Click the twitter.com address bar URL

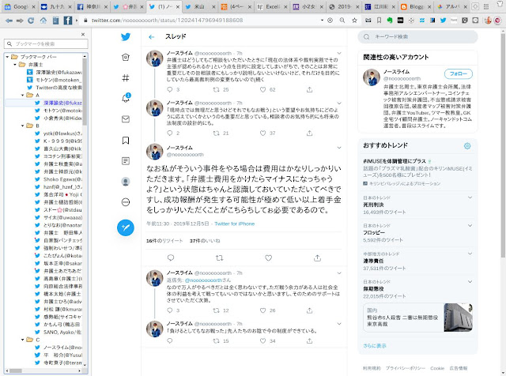click(167, 21)
